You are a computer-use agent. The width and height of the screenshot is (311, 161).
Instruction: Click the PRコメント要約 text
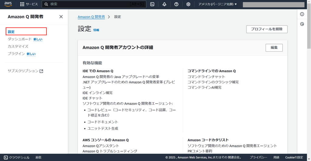[x=200, y=151]
